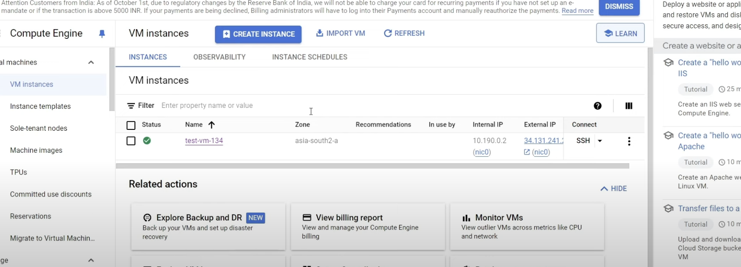Open more actions menu for test-vm-134
The image size is (741, 267).
629,141
